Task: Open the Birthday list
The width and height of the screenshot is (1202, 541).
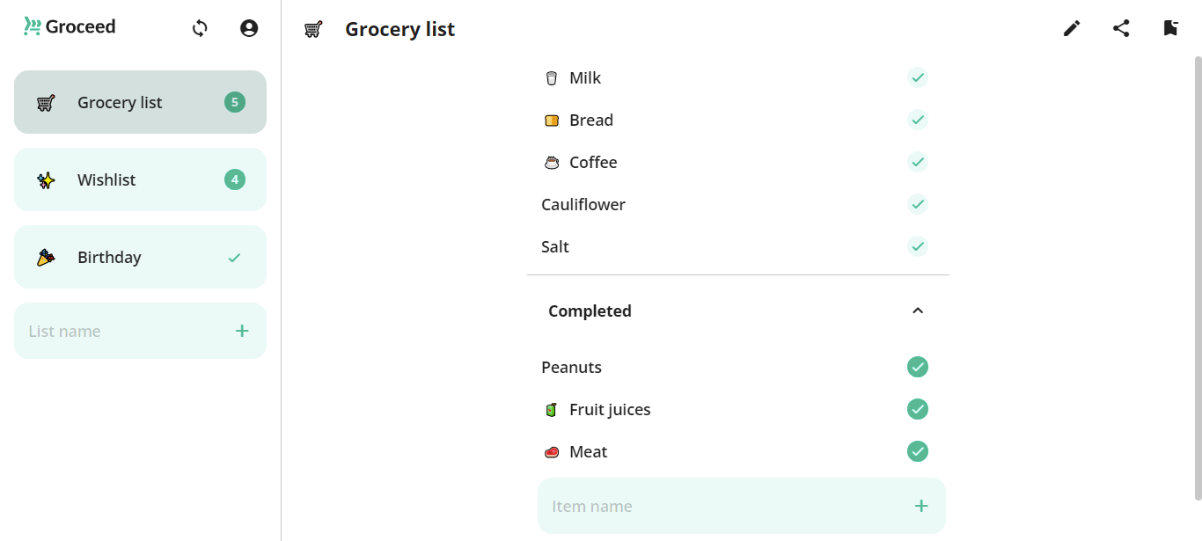Action: pyautogui.click(x=140, y=257)
